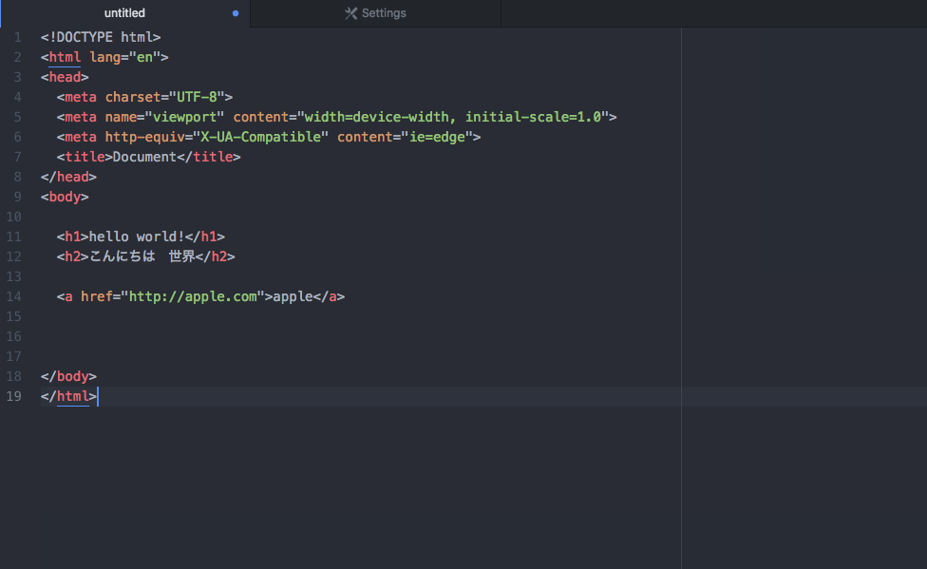Select line number 2 in the gutter

tap(18, 57)
